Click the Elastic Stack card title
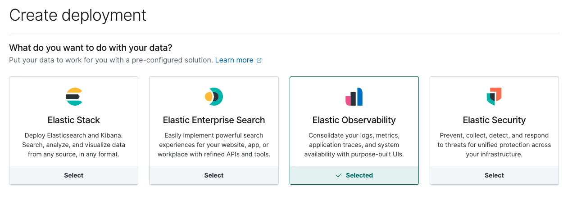Image resolution: width=563 pixels, height=200 pixels. tap(74, 120)
